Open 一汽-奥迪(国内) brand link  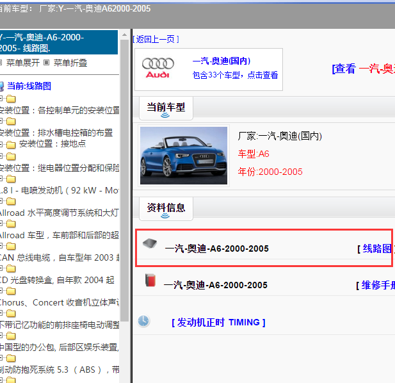pyautogui.click(x=222, y=61)
